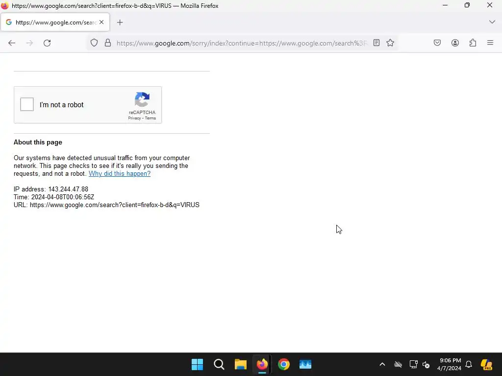
Task: Bookmark this page with the star
Action: (x=390, y=43)
